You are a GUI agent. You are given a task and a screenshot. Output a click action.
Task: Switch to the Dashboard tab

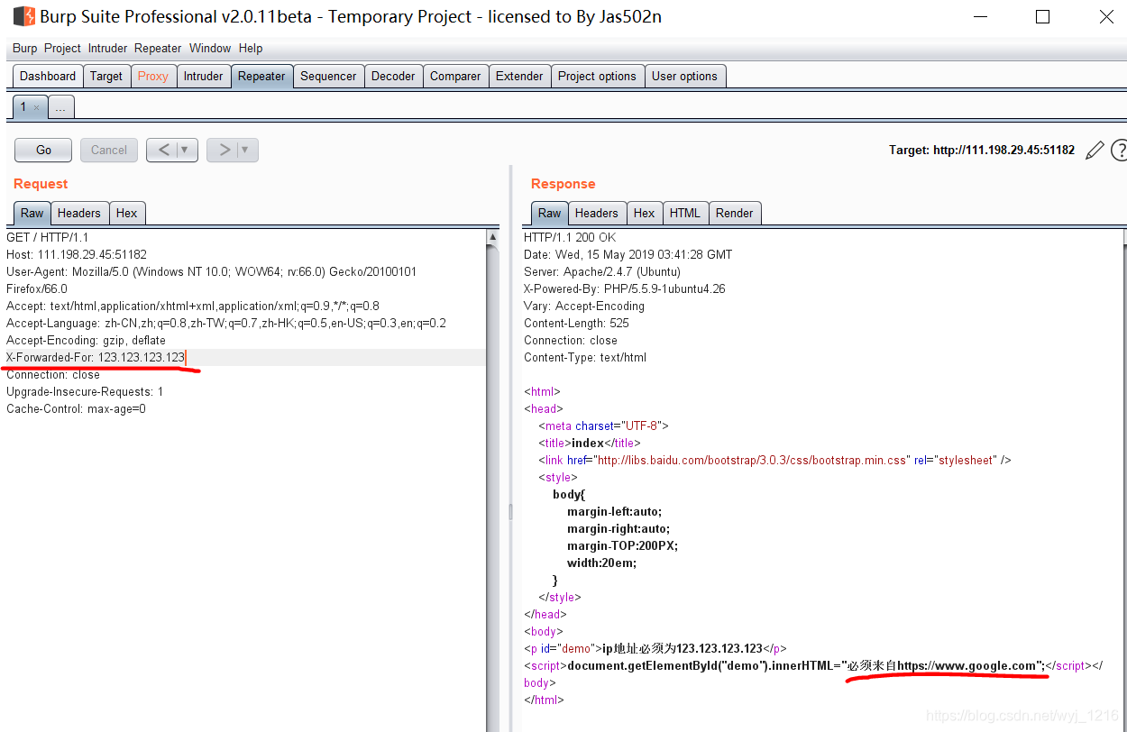point(48,77)
